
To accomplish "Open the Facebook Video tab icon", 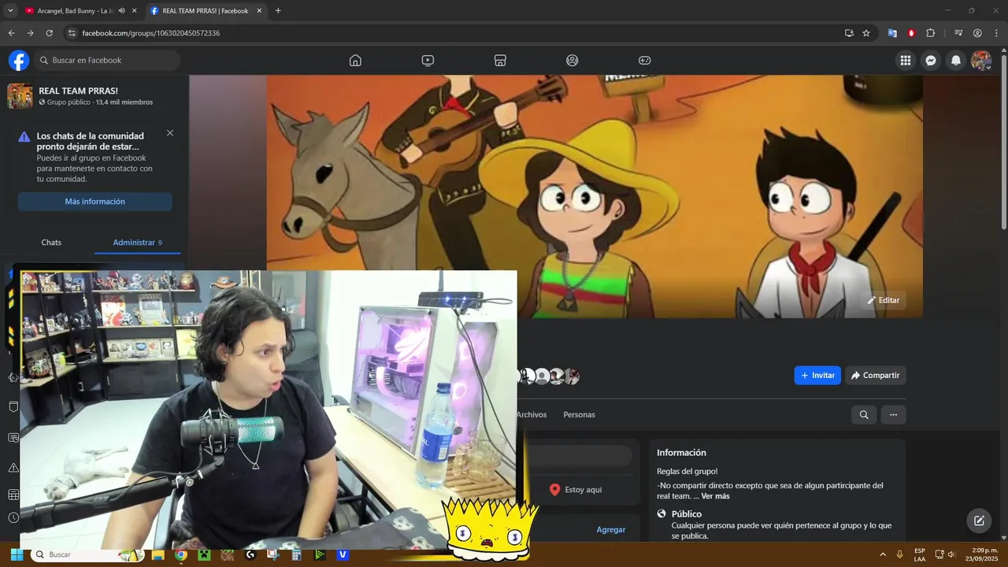I will (428, 61).
